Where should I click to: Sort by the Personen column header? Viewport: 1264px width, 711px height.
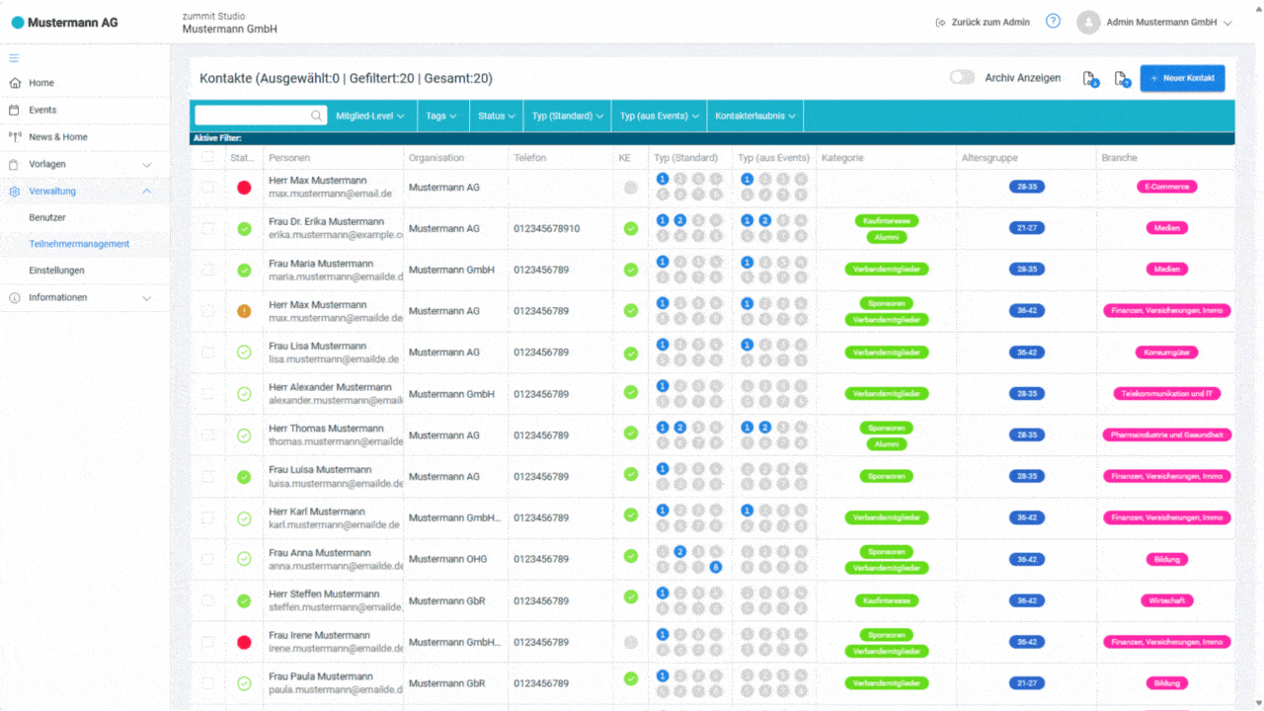pyautogui.click(x=289, y=157)
